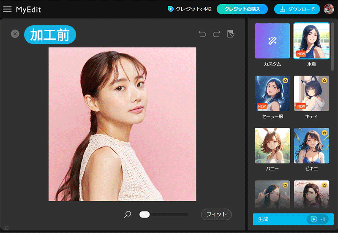Pick the ビキニ style thumbnail
The image size is (338, 233).
point(311,146)
